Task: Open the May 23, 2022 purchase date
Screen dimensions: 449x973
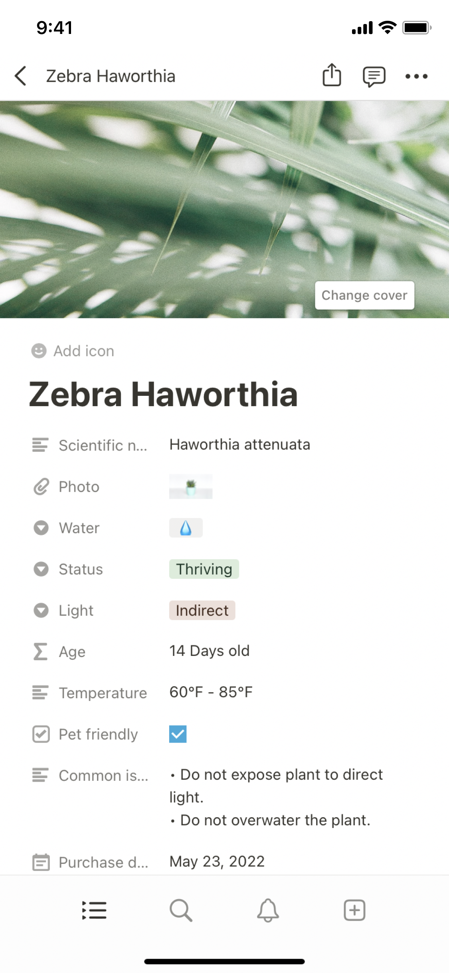Action: coord(217,862)
